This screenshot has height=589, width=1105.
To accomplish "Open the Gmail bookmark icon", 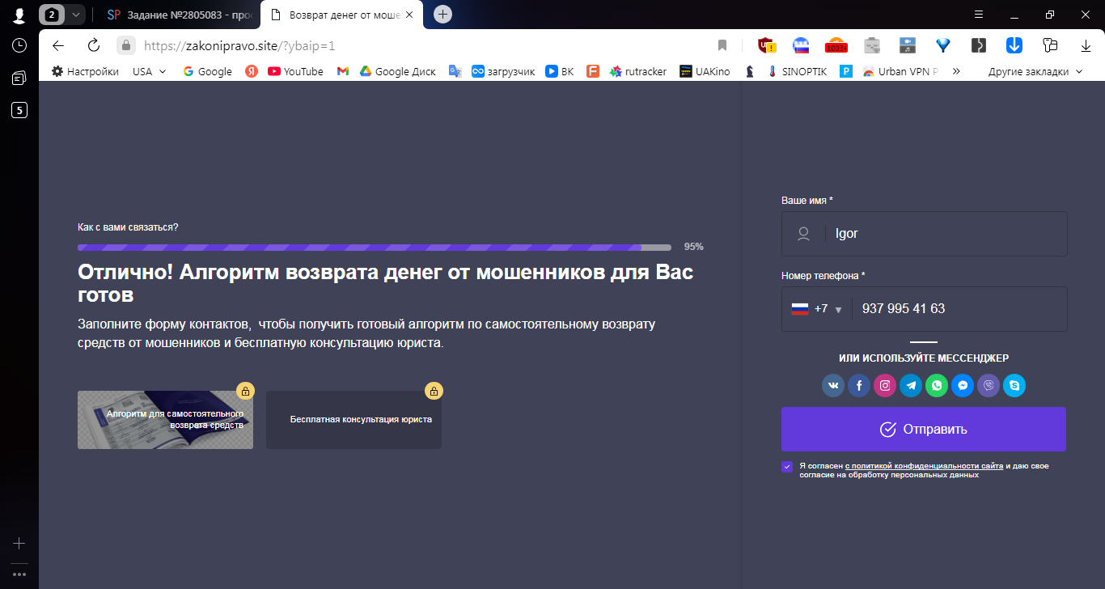I will (x=343, y=71).
